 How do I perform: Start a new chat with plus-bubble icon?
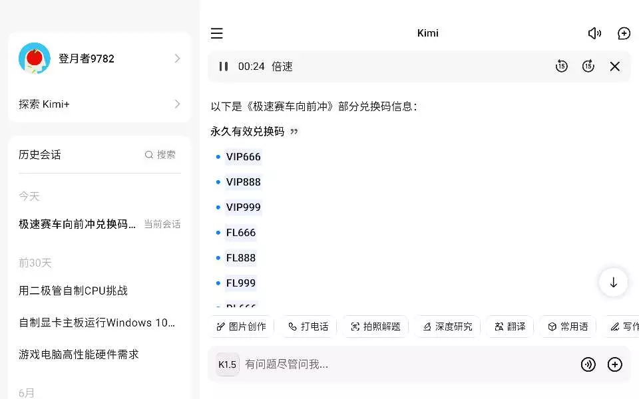[624, 33]
